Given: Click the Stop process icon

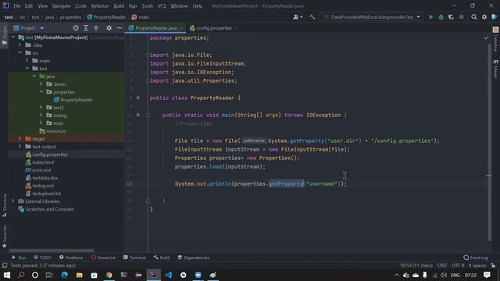Looking at the screenshot, I should point(461,17).
